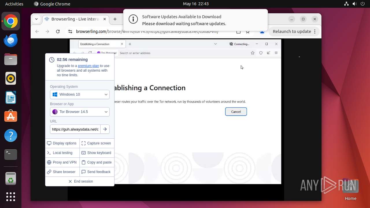The image size is (370, 208).
Task: Switch to the Browserling tab
Action: tap(76, 19)
